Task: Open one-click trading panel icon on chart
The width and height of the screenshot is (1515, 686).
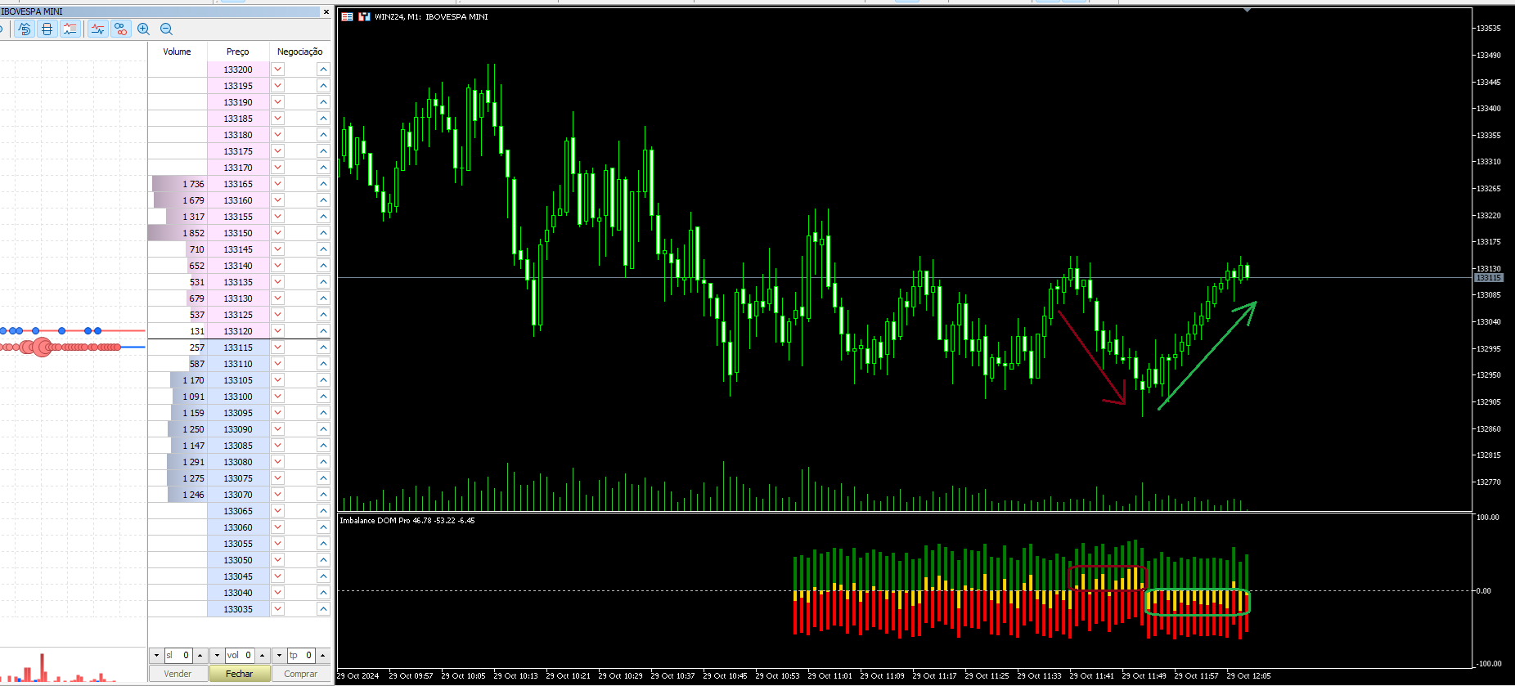Action: point(365,16)
